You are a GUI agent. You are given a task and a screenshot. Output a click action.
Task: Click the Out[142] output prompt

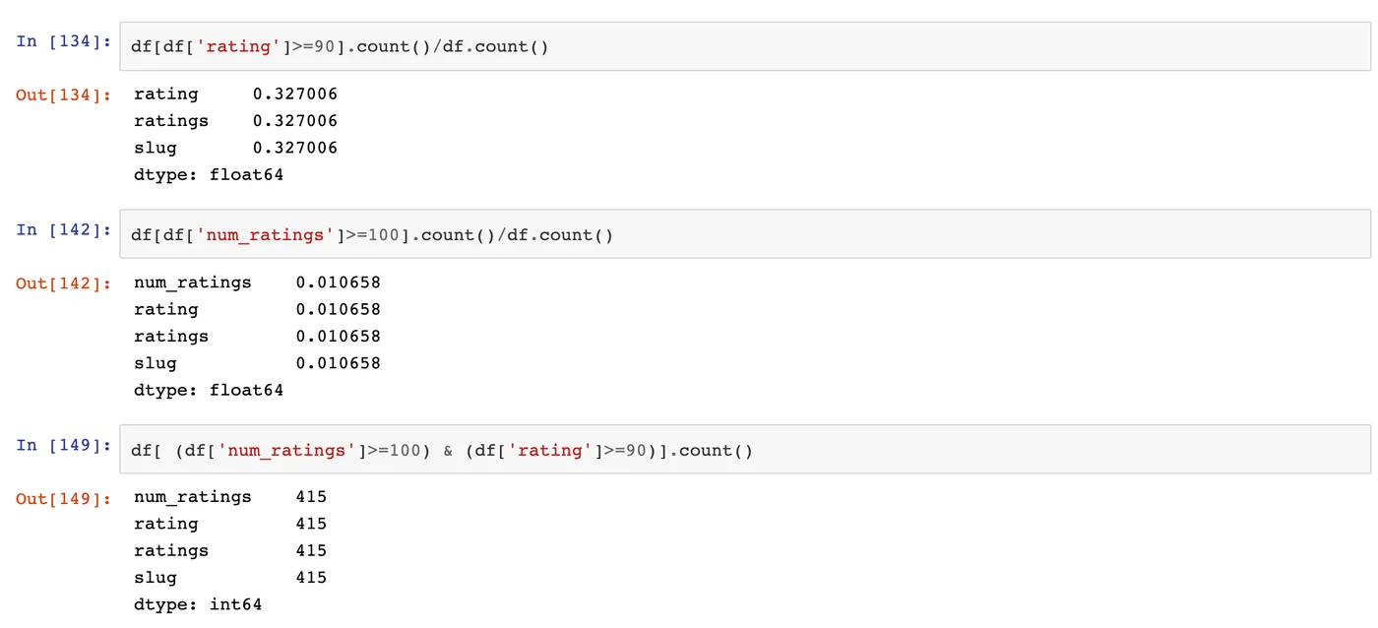pyautogui.click(x=64, y=283)
